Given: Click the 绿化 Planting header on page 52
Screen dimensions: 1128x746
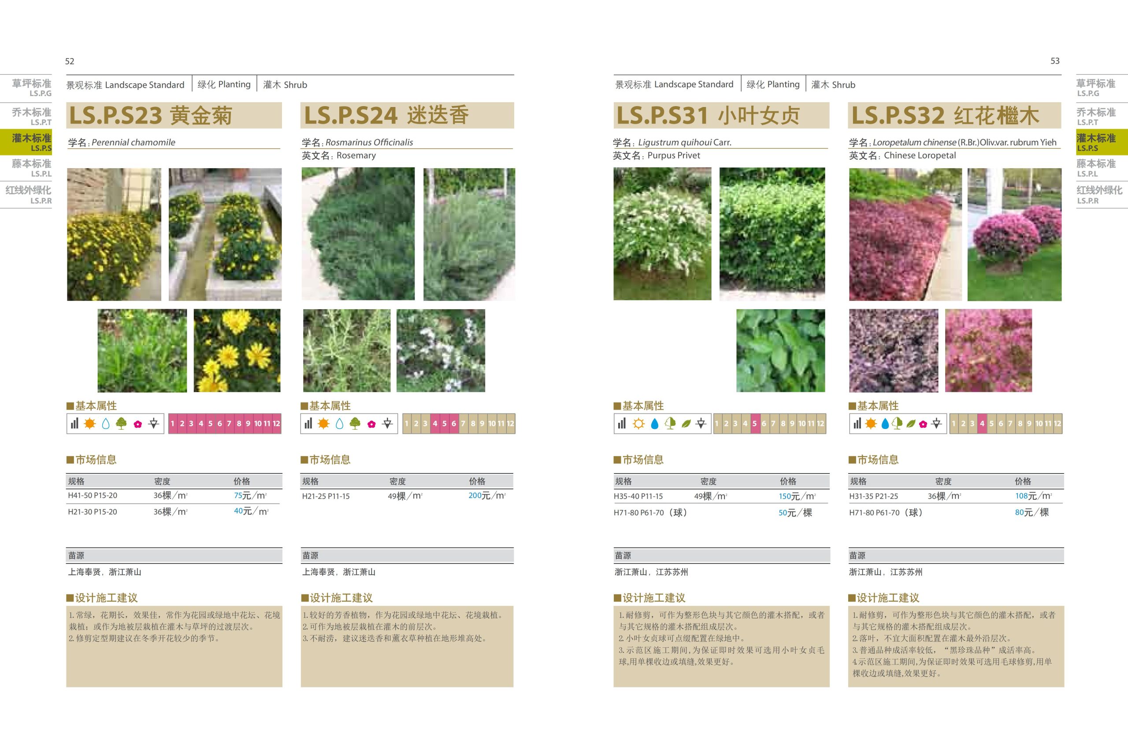Looking at the screenshot, I should [x=224, y=85].
